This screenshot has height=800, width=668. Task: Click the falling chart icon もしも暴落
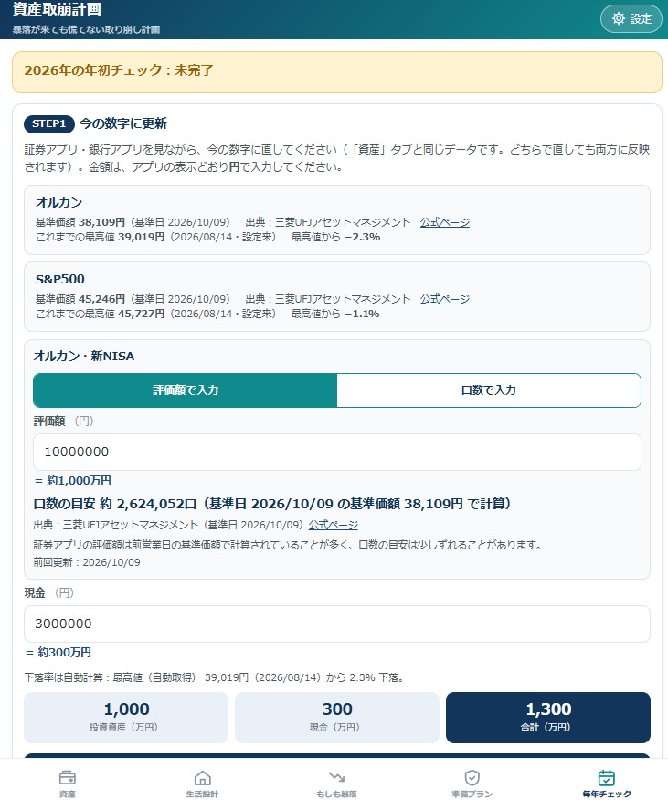click(336, 777)
